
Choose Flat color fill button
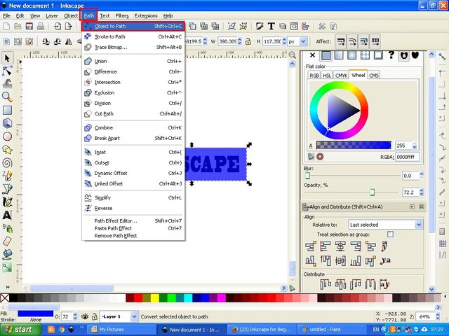click(326, 55)
